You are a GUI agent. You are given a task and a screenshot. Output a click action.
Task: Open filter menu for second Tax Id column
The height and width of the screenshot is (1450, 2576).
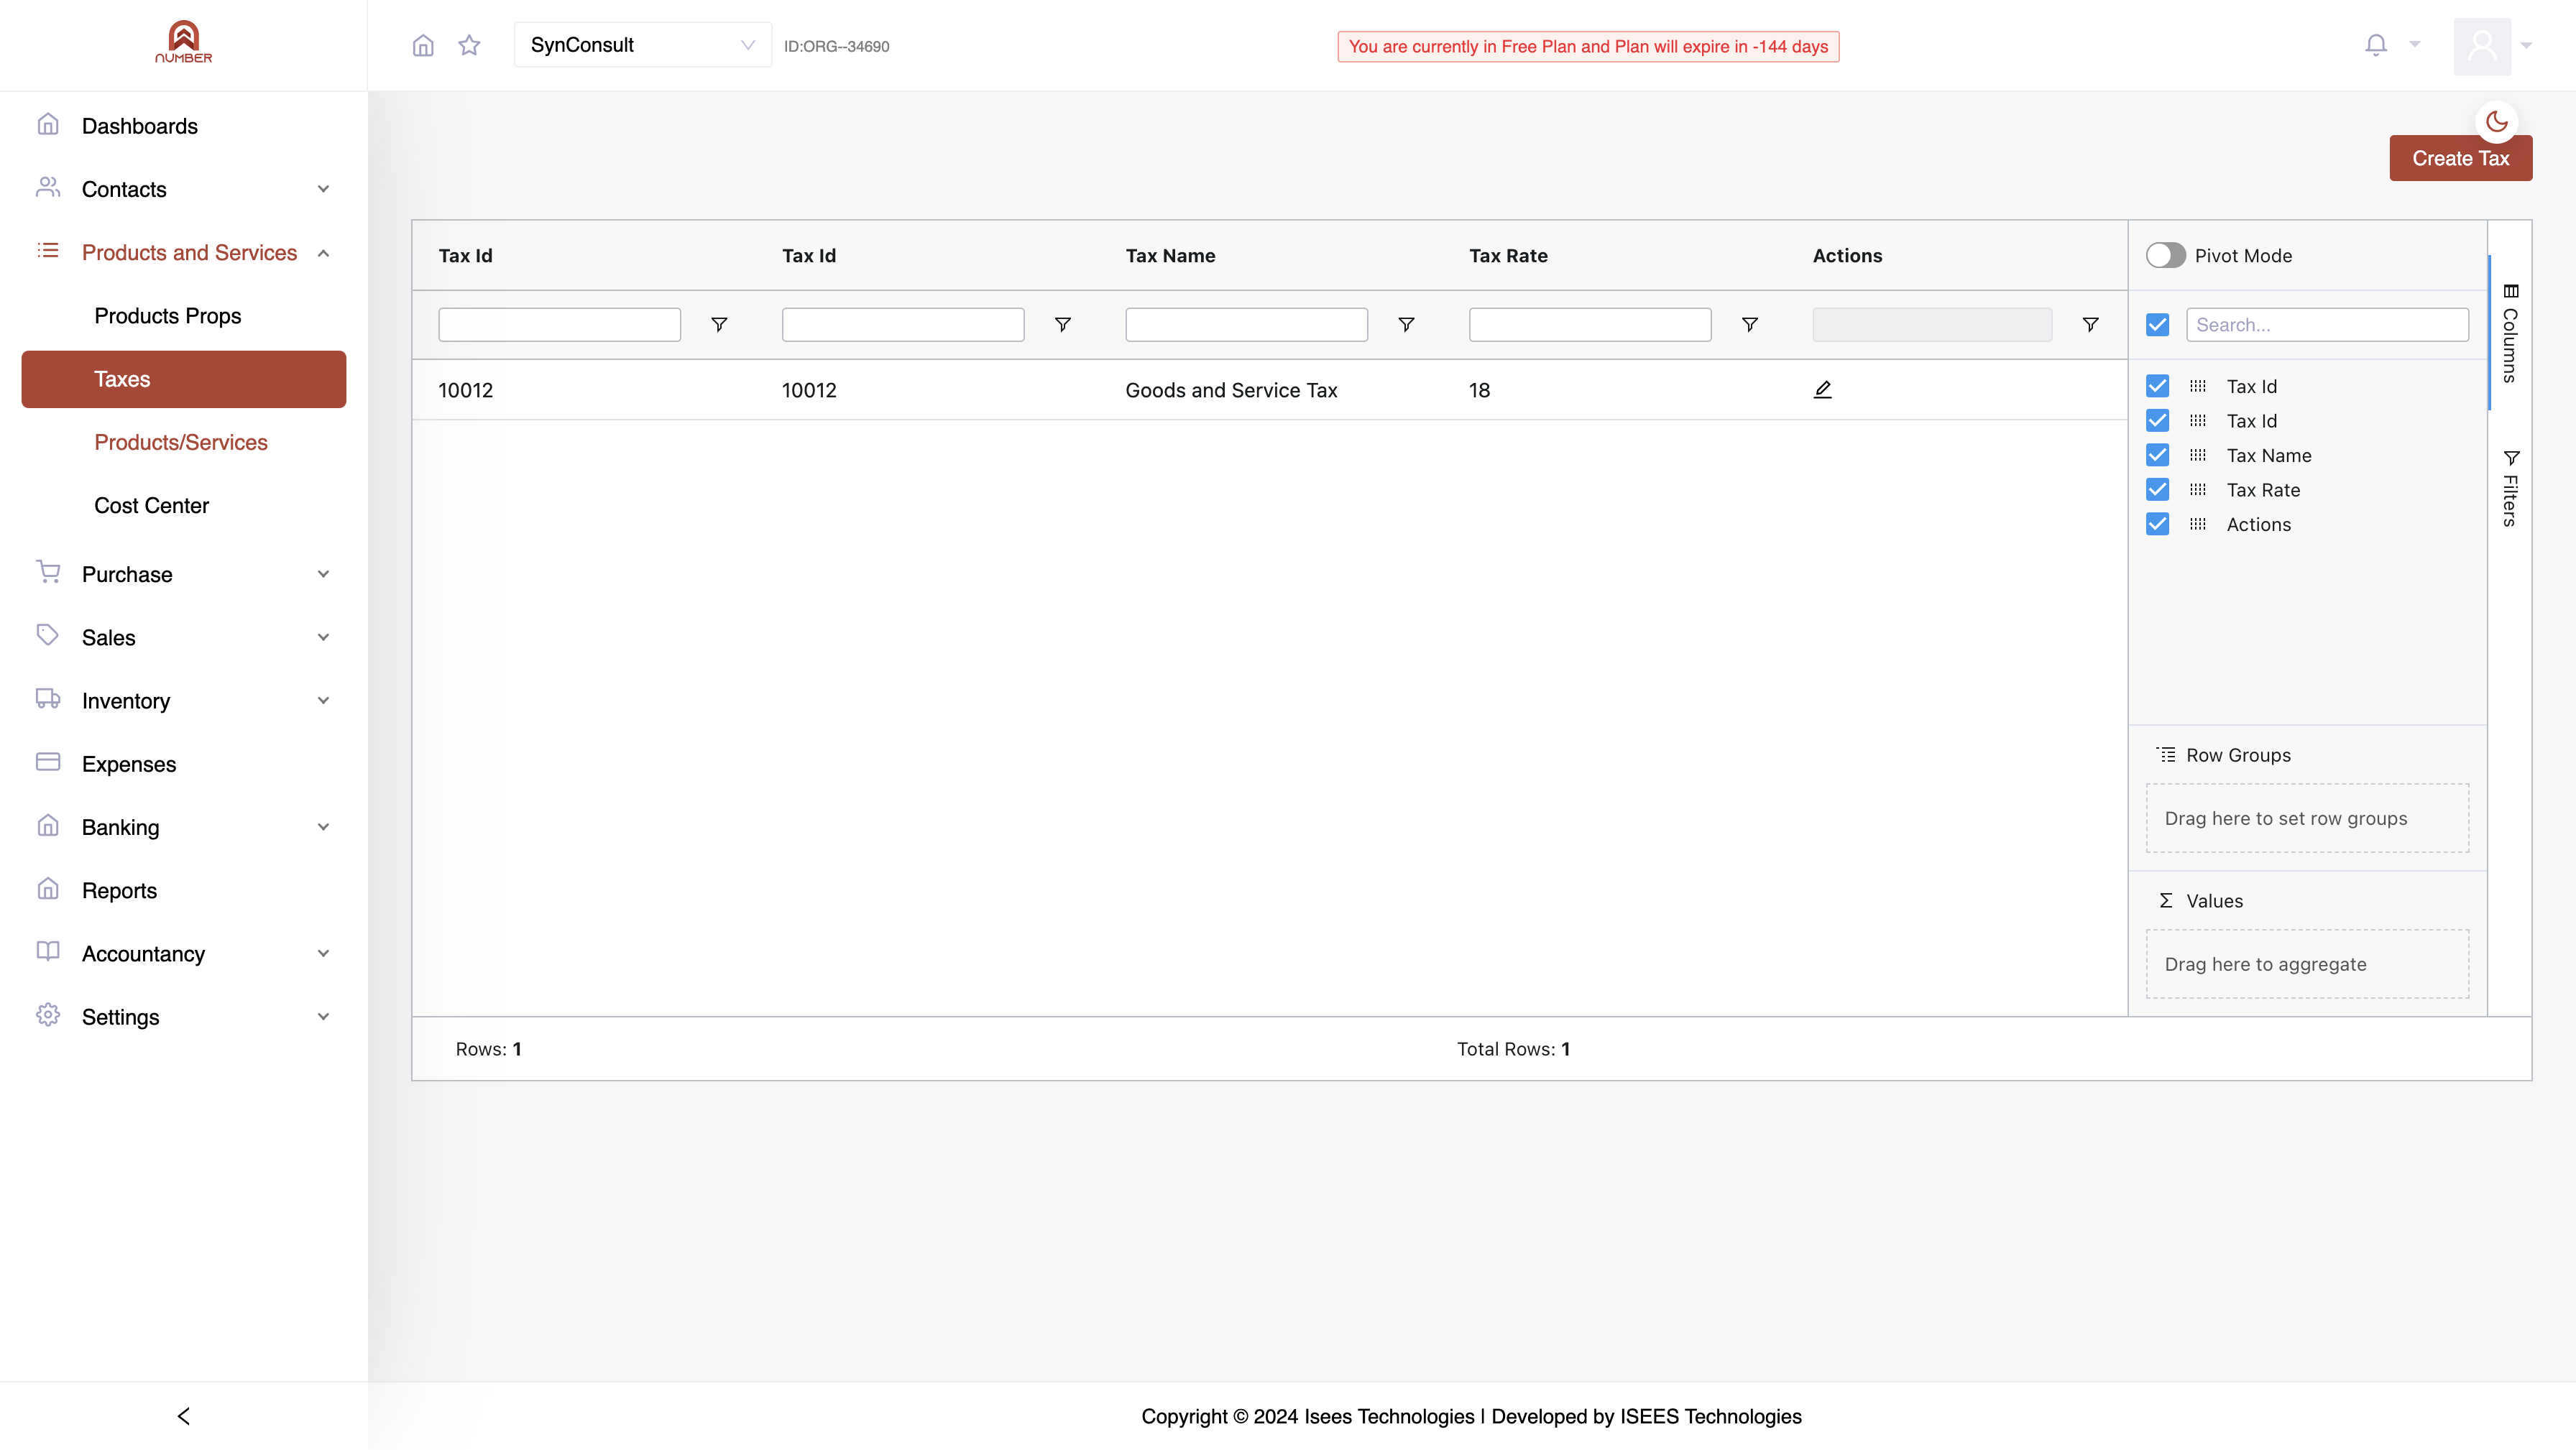coord(1063,324)
